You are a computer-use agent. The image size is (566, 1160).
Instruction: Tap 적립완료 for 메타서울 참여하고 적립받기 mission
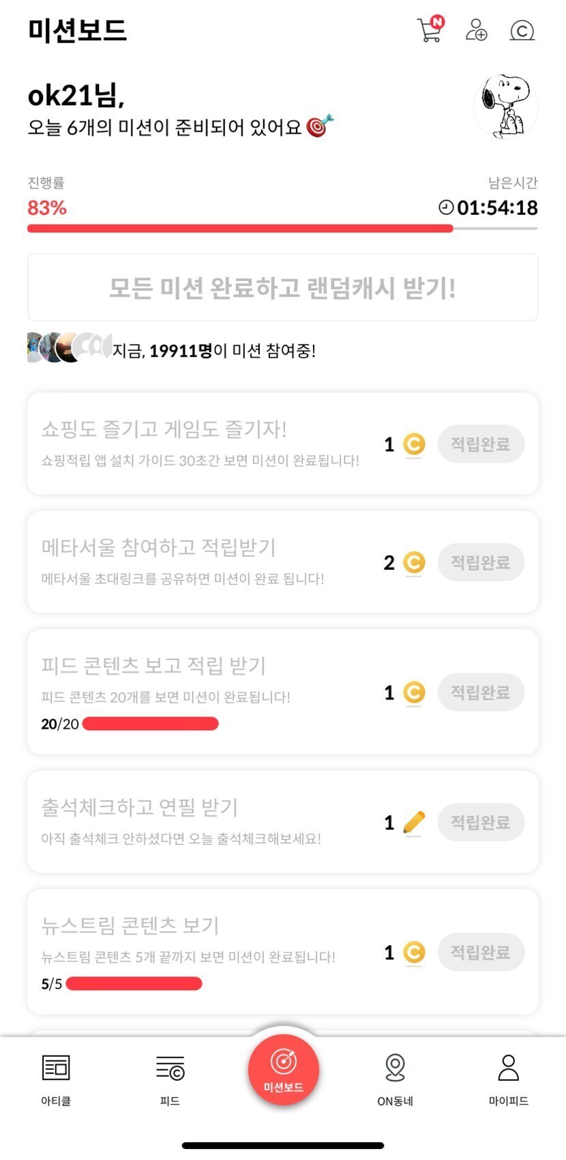tap(481, 562)
